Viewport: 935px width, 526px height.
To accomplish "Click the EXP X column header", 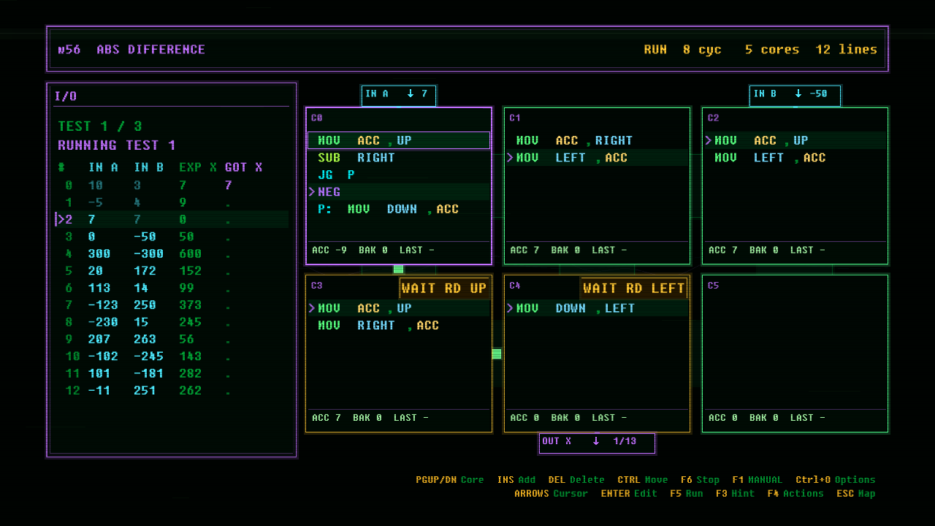I will point(198,167).
